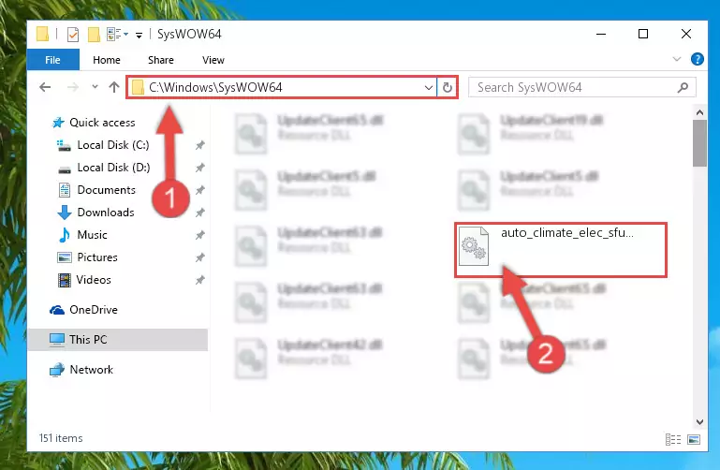The width and height of the screenshot is (720, 470).
Task: Open the recent locations dropdown
Action: (x=95, y=87)
